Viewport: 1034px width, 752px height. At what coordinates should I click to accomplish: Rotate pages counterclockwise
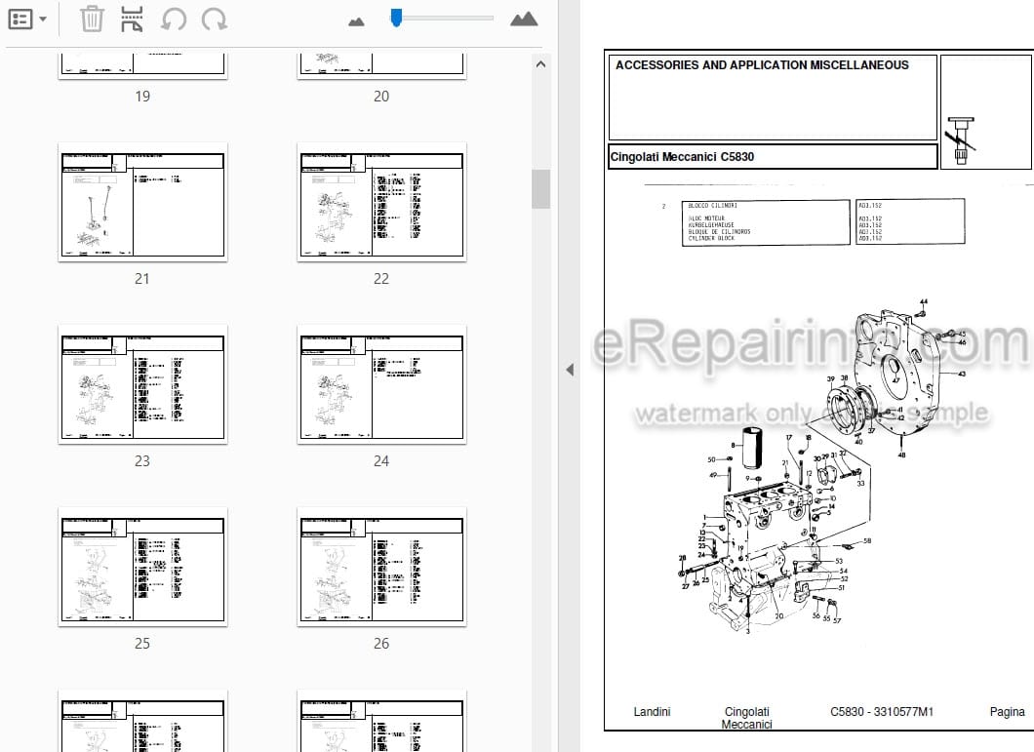(x=174, y=20)
